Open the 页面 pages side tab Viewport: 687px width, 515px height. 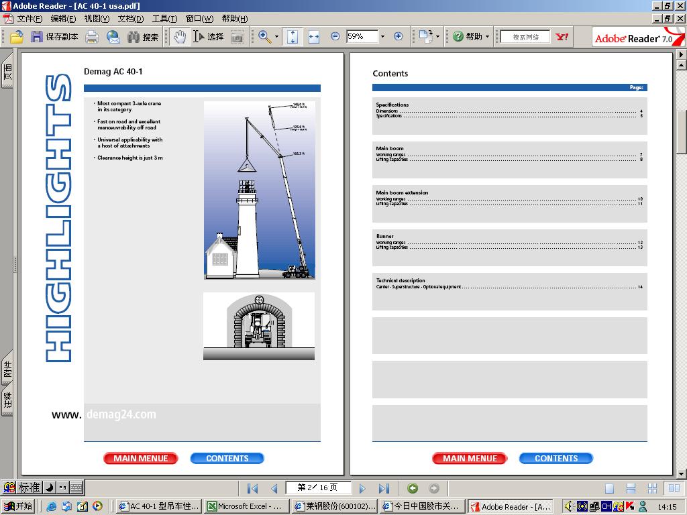[x=7, y=71]
